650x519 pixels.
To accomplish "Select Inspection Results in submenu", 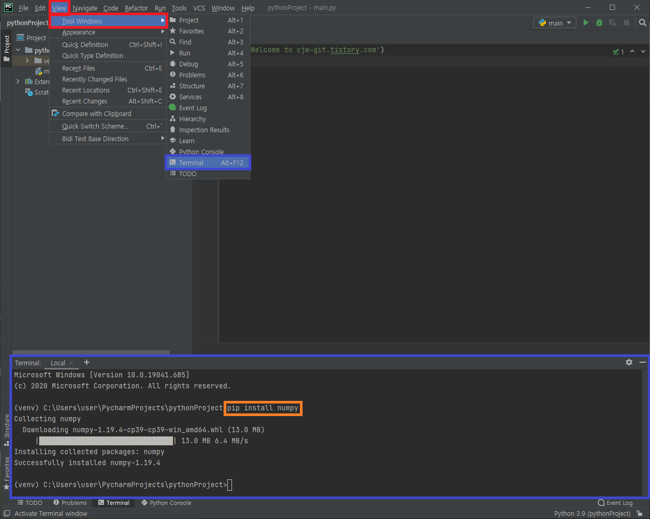I will pos(208,130).
